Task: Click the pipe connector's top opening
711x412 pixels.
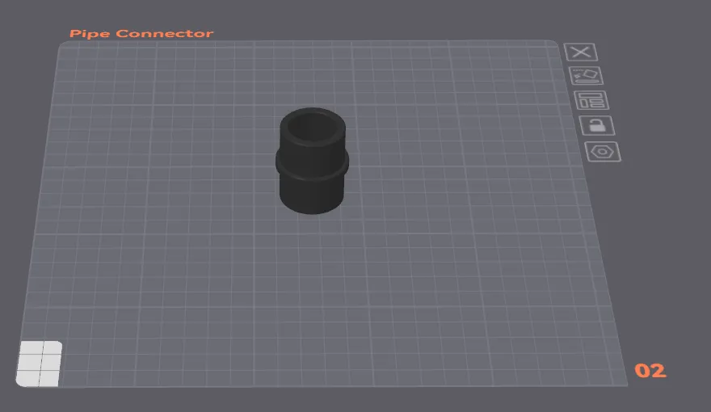Action: click(x=312, y=127)
